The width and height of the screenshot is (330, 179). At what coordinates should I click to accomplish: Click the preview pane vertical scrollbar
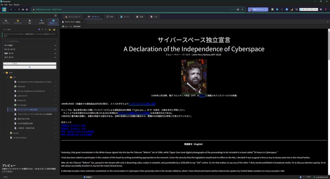coord(329,45)
